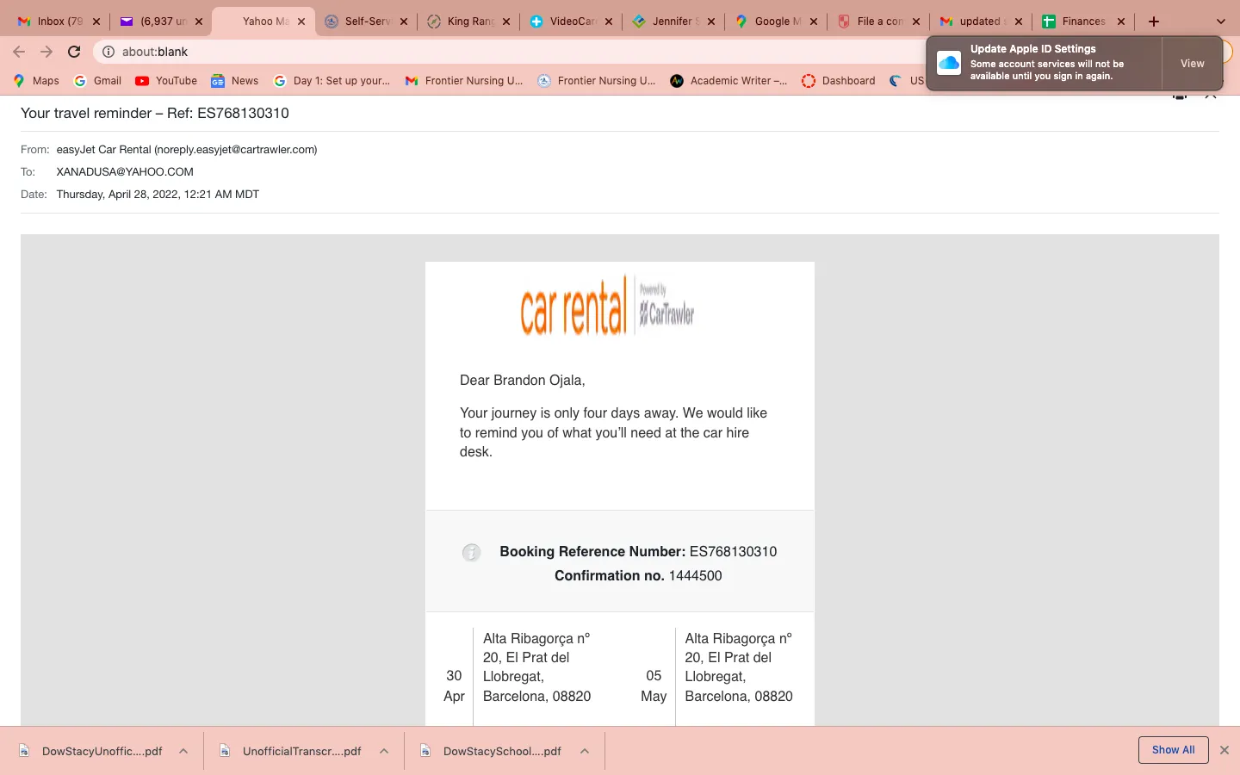Viewport: 1240px width, 775px height.
Task: Click Show All downloads button
Action: click(1173, 750)
